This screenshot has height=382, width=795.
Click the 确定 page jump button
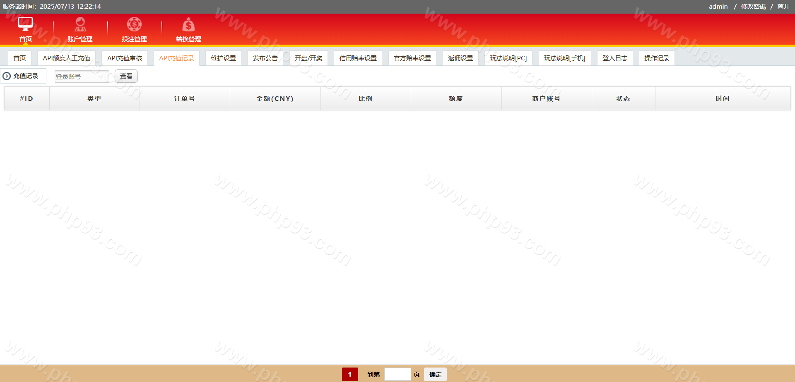435,375
